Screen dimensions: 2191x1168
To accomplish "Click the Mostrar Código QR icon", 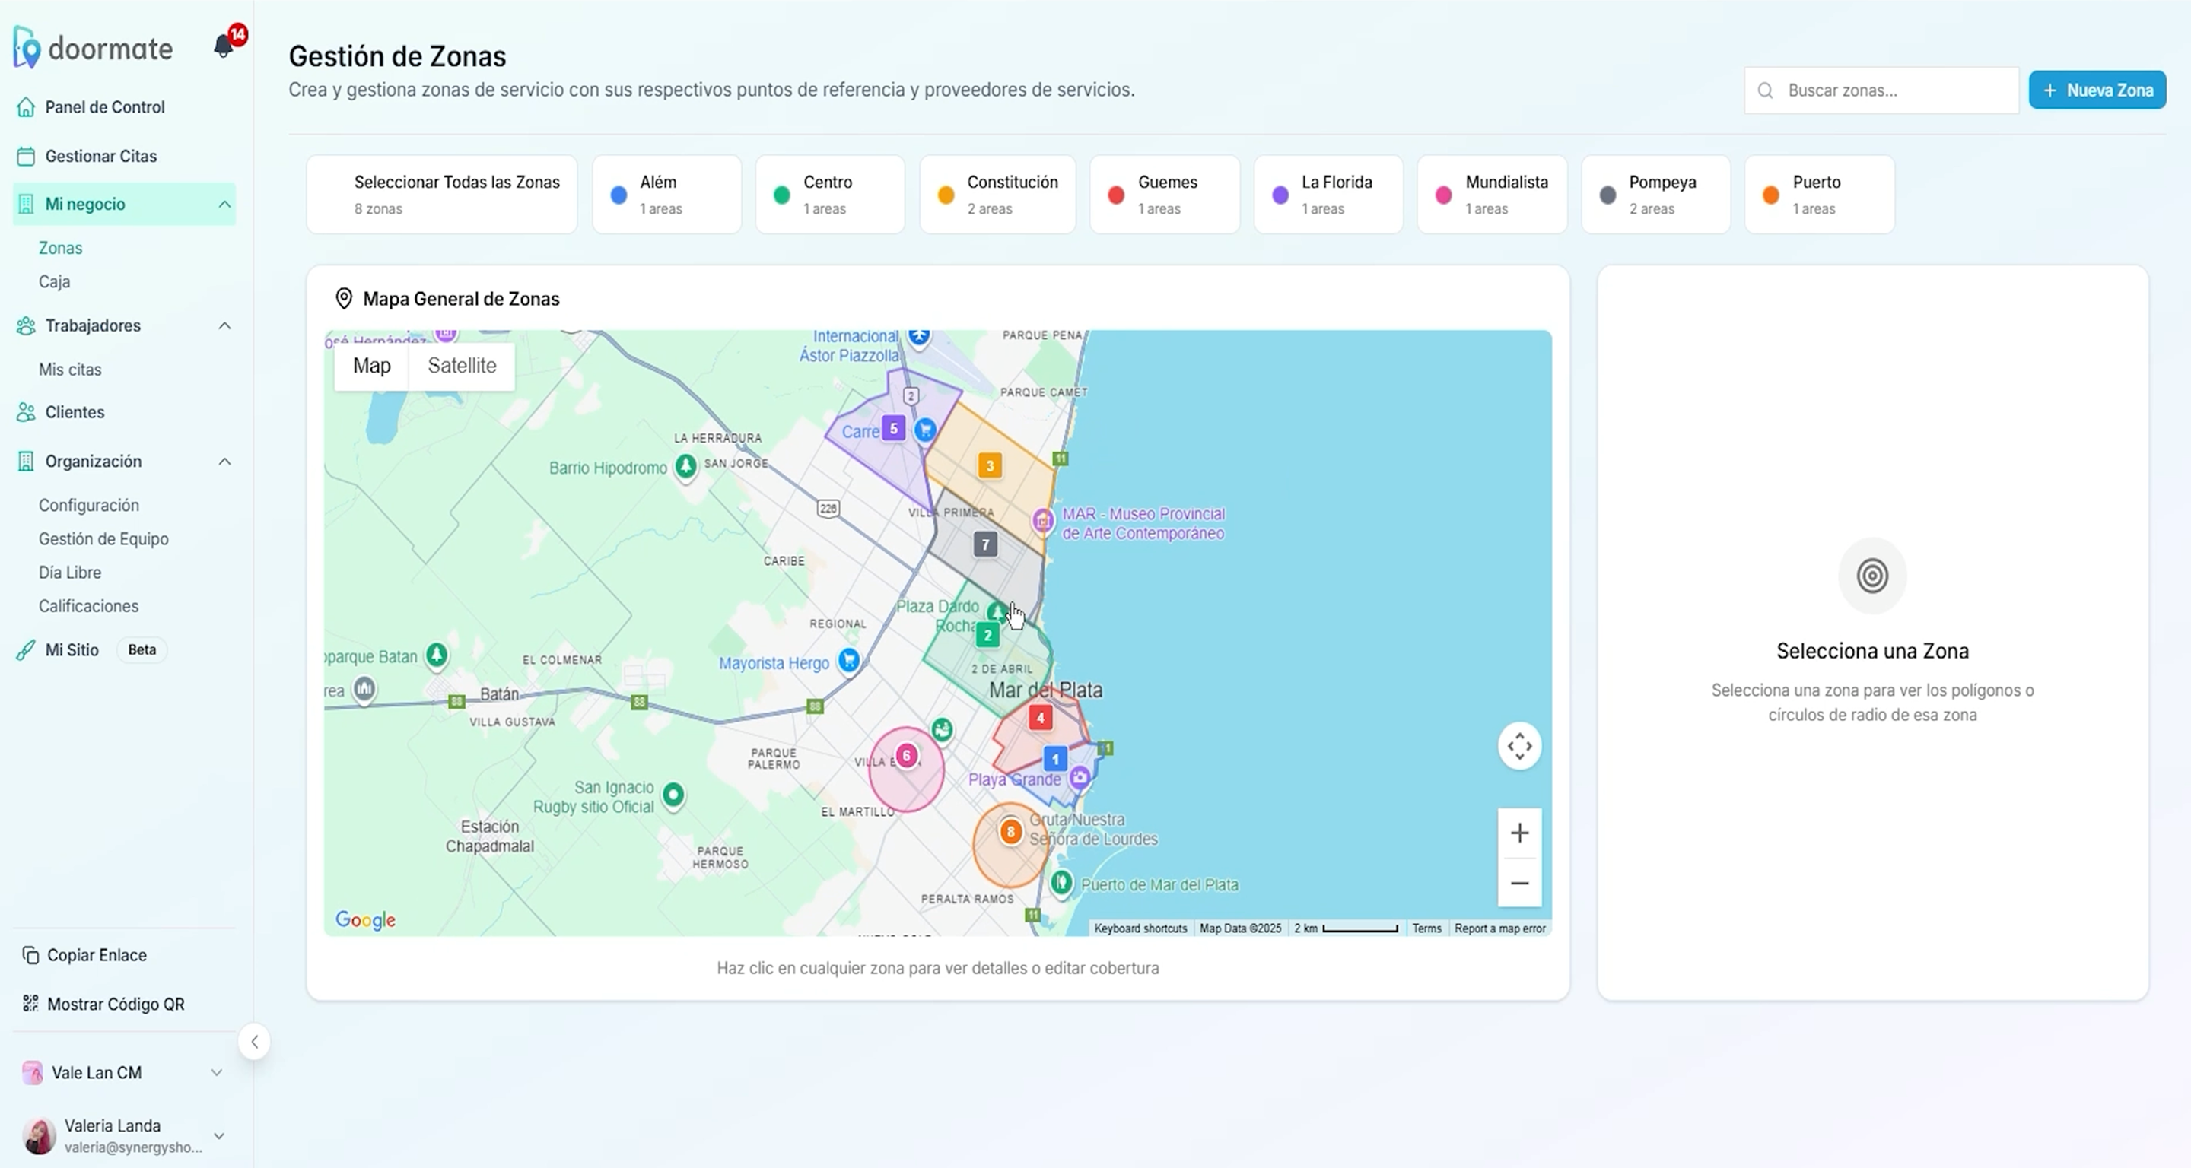I will (x=30, y=1004).
